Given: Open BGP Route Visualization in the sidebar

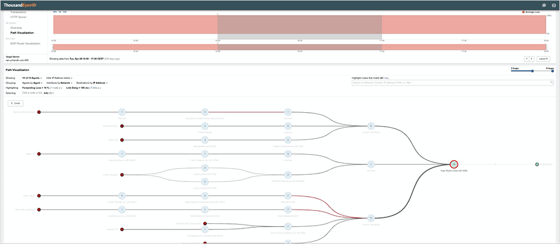Looking at the screenshot, I should pyautogui.click(x=25, y=43).
